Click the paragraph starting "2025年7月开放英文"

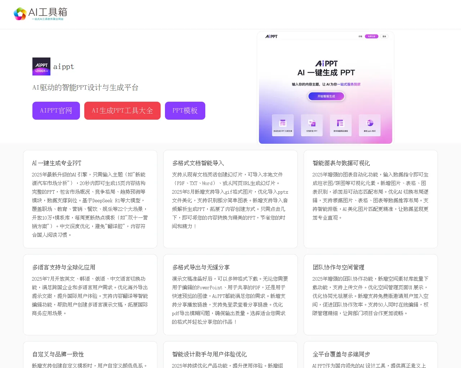[x=90, y=296]
